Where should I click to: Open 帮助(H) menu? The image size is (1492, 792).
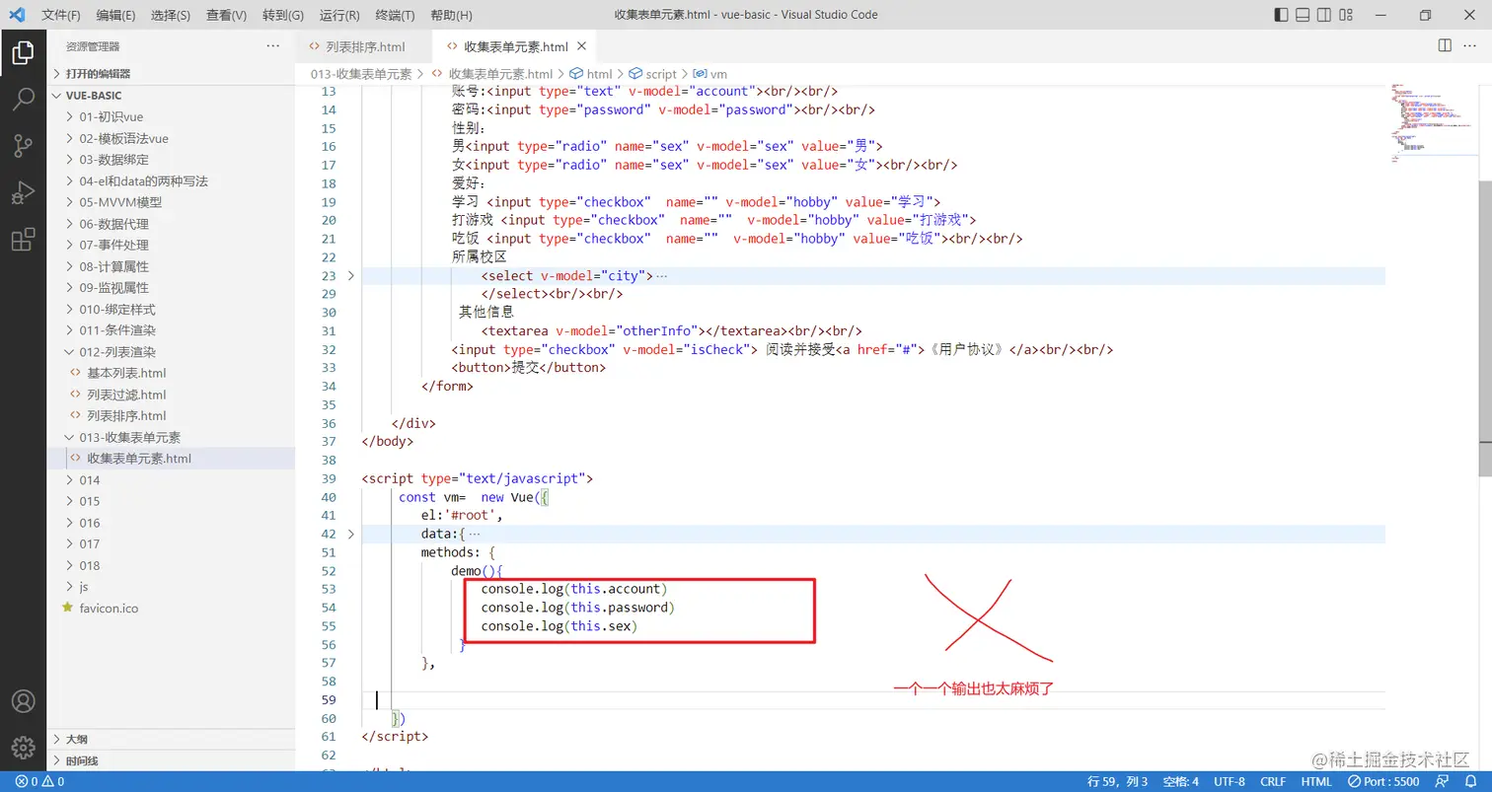(x=452, y=15)
